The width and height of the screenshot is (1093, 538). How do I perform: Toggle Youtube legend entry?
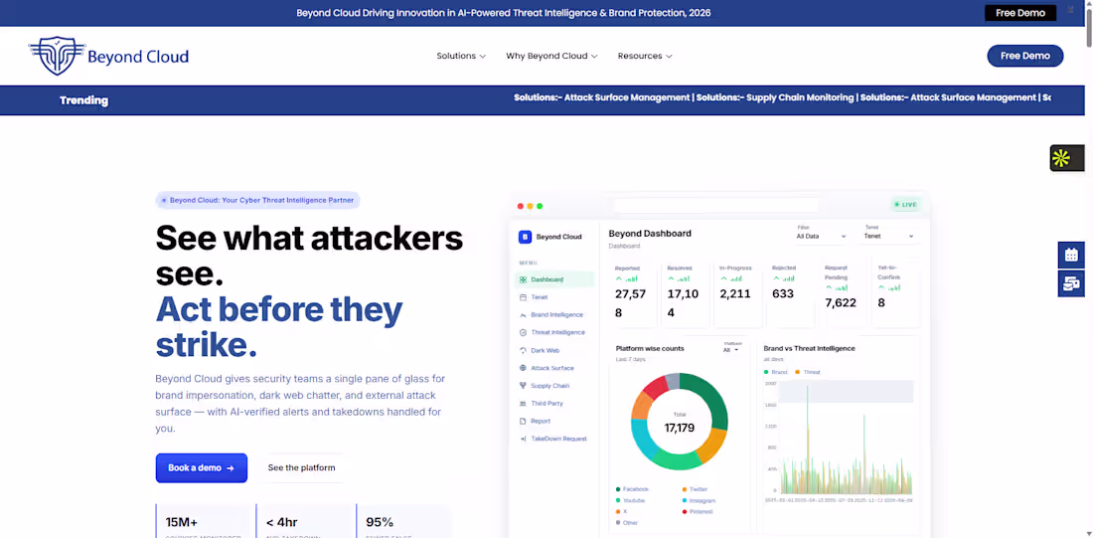(x=631, y=500)
